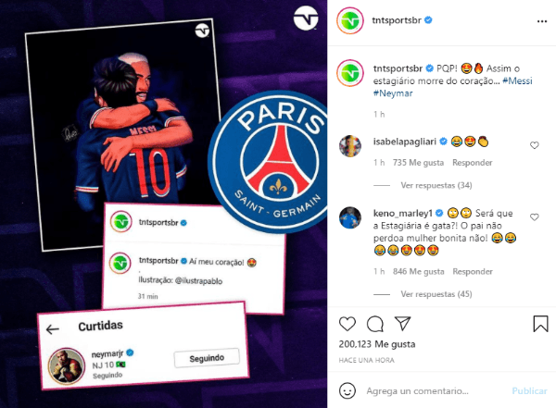This screenshot has height=408, width=556.
Task: Click the Publicar button
Action: pyautogui.click(x=529, y=391)
